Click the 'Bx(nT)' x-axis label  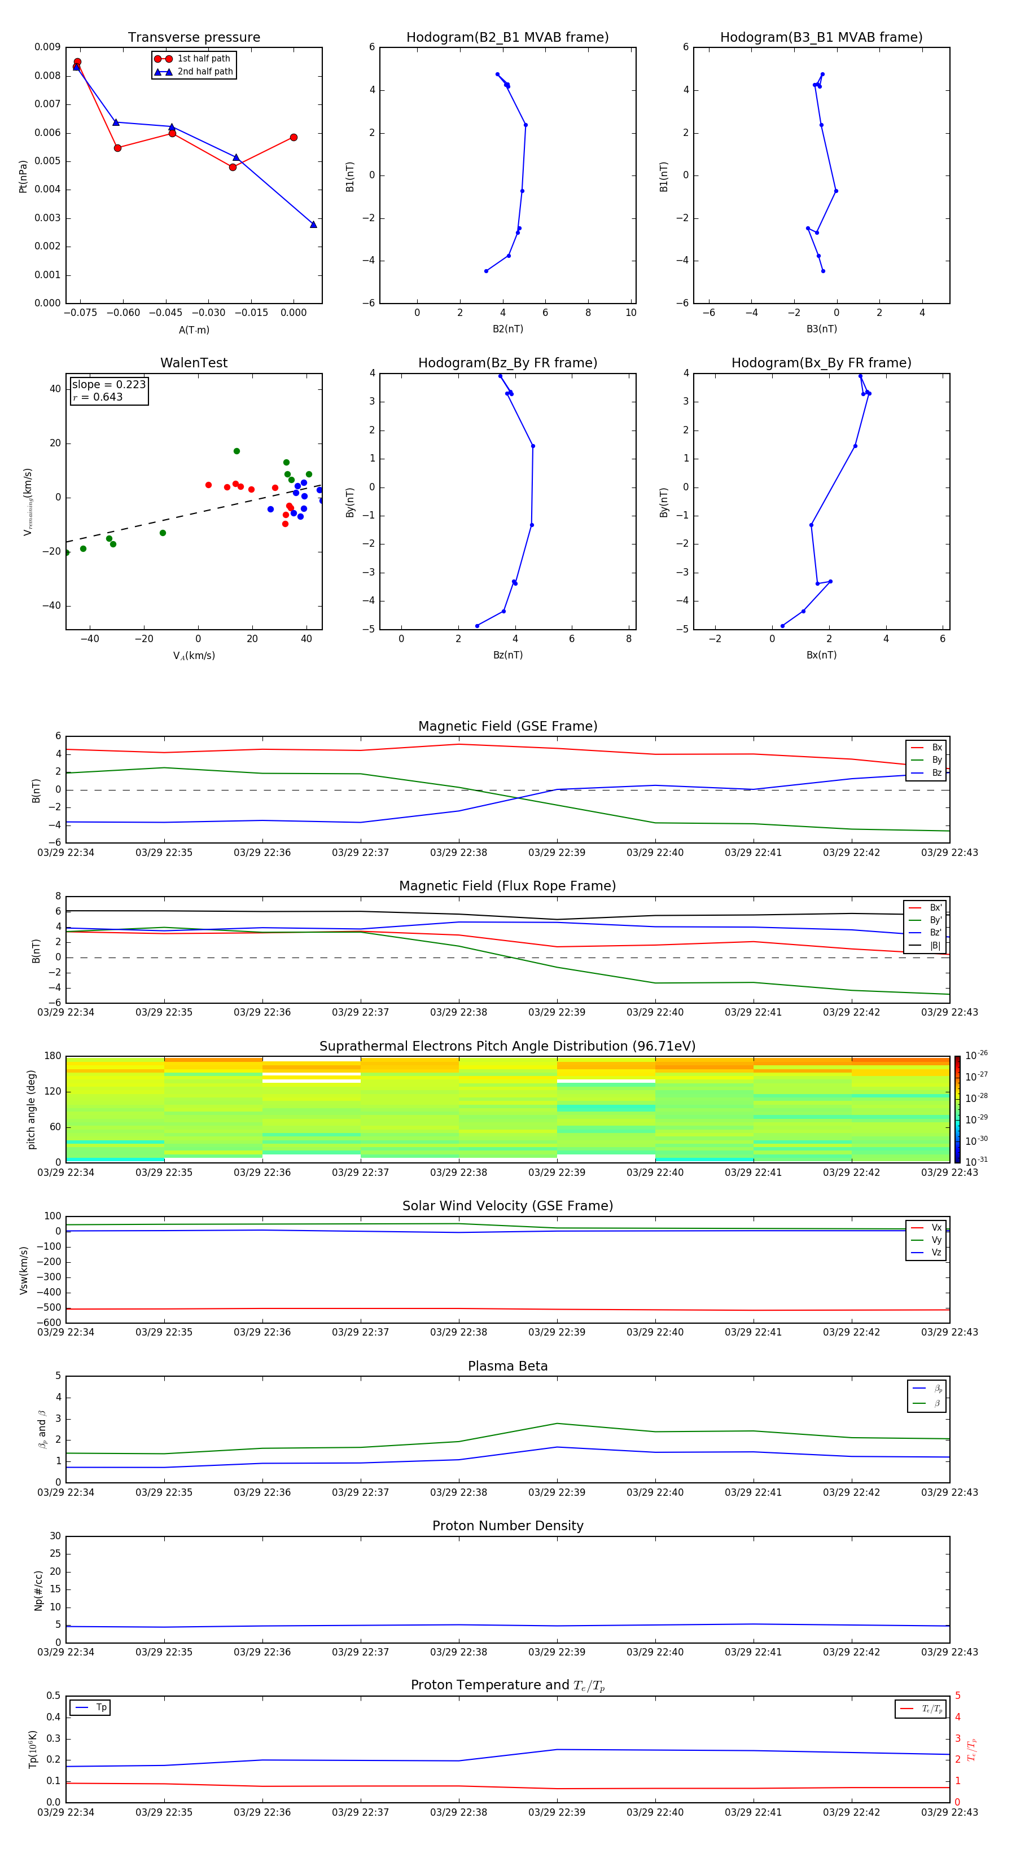point(821,655)
